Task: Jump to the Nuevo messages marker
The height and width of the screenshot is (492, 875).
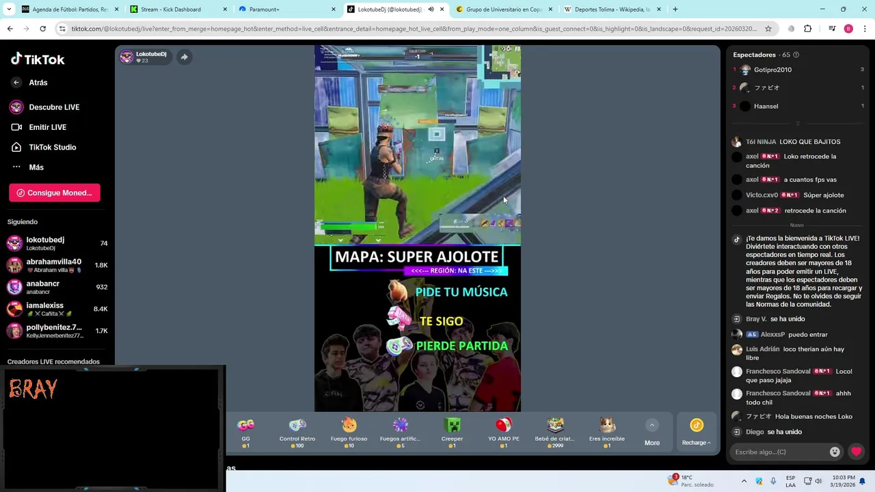Action: (797, 225)
